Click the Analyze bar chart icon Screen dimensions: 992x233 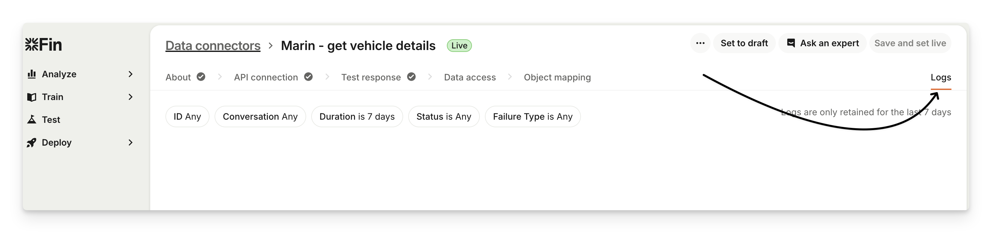pos(32,74)
